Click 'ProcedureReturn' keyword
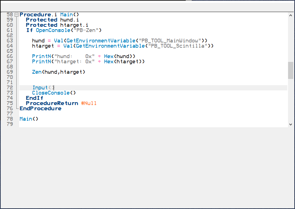The height and width of the screenshot is (209, 295). [x=52, y=103]
